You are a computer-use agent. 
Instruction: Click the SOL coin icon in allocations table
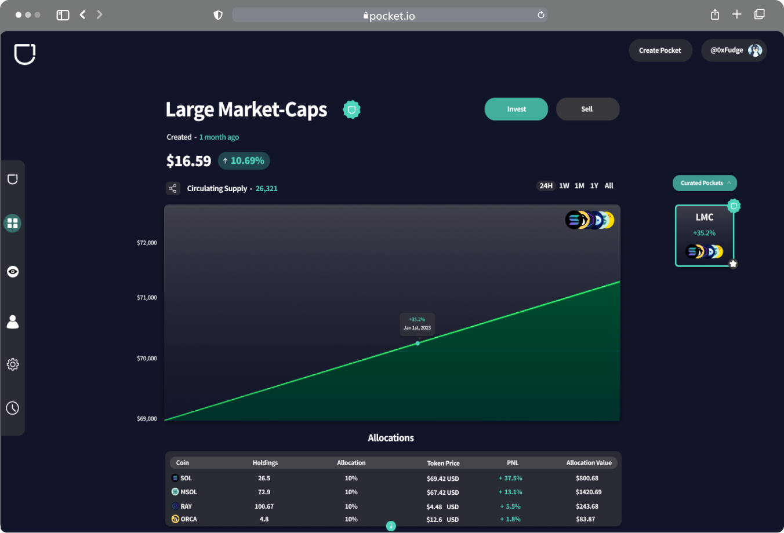pyautogui.click(x=174, y=477)
